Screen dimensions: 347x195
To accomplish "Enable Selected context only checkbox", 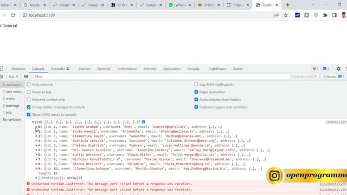I will click(29, 100).
